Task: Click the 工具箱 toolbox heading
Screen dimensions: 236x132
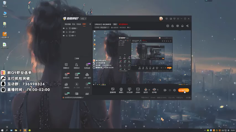Action: pyautogui.click(x=77, y=59)
